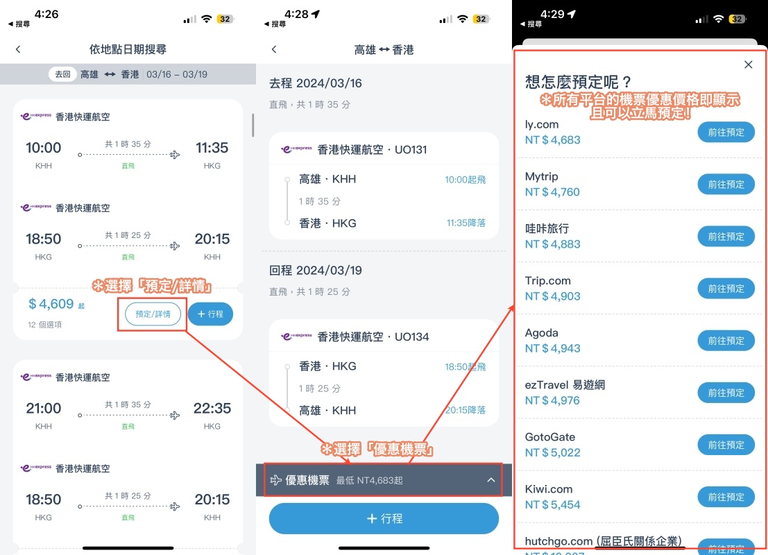Go back from the 高雄↔香港 detail screen
The image size is (768, 555).
(x=274, y=49)
